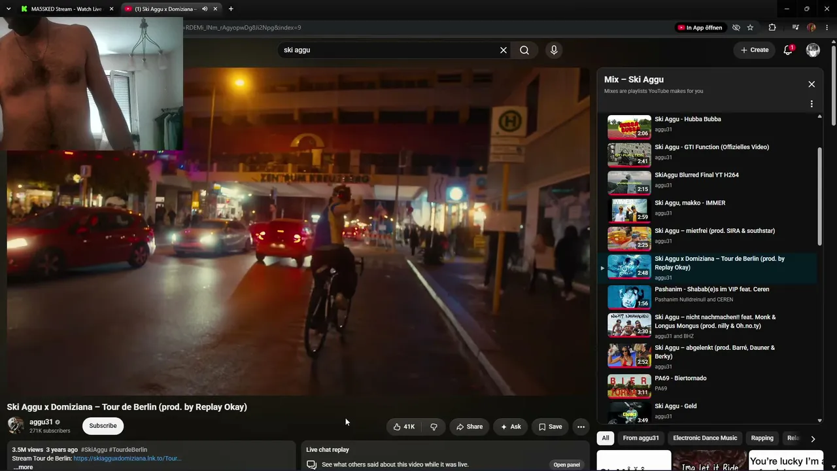Viewport: 837px width, 471px height.
Task: Click the 'Tour de Berlin' title in the playlist
Action: [719, 263]
